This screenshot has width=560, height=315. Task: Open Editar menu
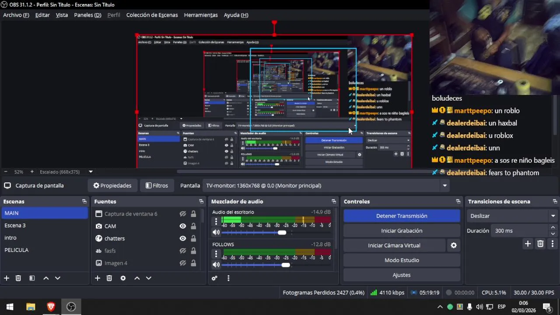click(x=42, y=15)
